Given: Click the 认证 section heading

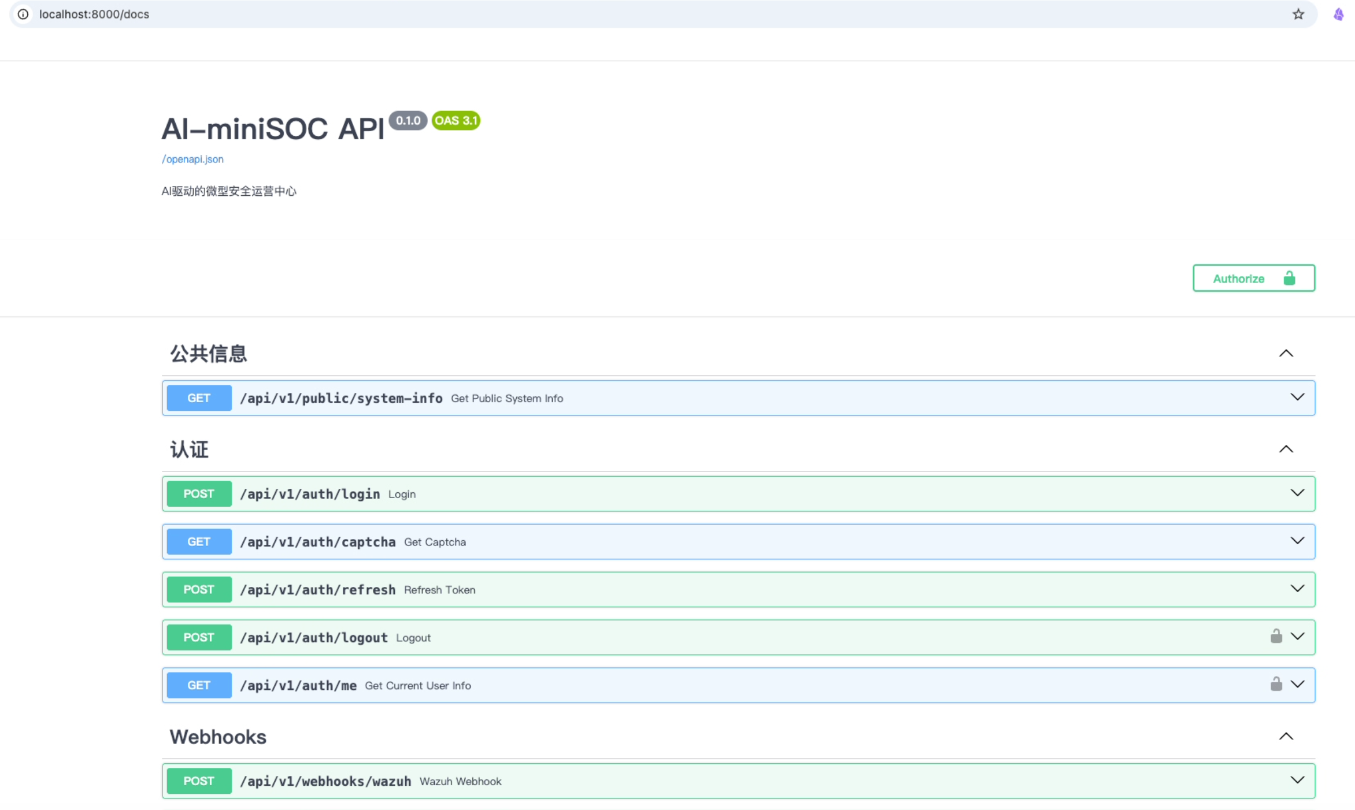Looking at the screenshot, I should pyautogui.click(x=189, y=449).
